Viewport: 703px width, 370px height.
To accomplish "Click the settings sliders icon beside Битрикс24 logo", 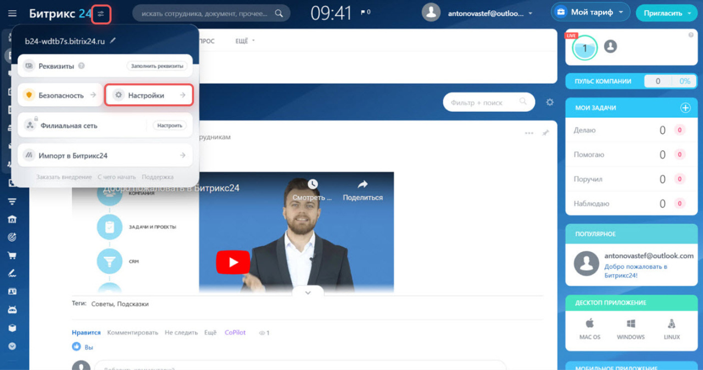I will pyautogui.click(x=101, y=14).
